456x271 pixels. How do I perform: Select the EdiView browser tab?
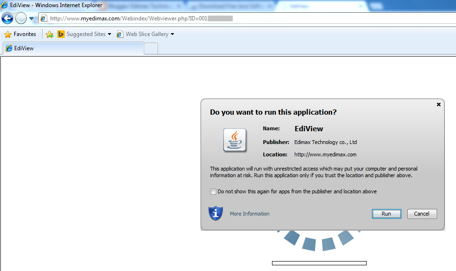coord(73,48)
